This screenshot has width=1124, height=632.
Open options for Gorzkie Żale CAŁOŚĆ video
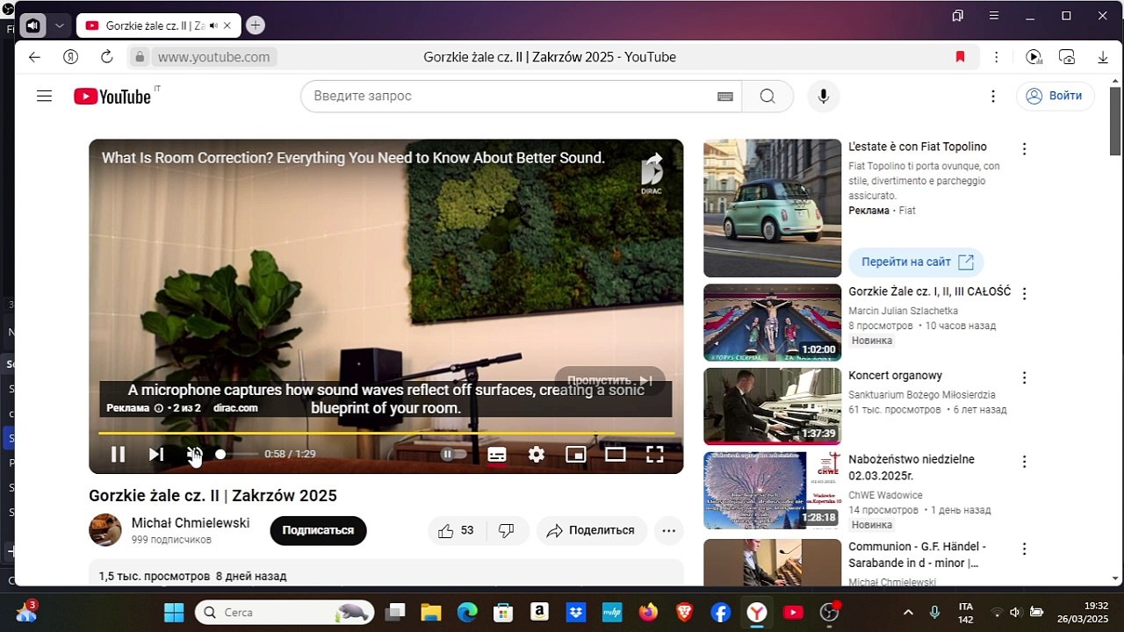[1024, 293]
